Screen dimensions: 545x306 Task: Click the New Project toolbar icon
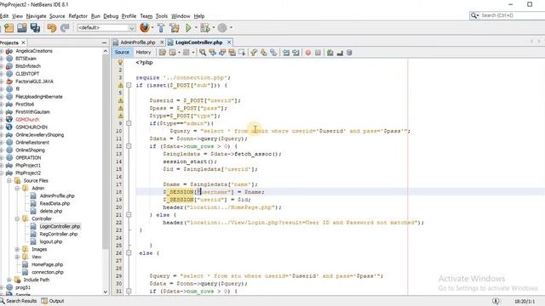click(x=9, y=28)
